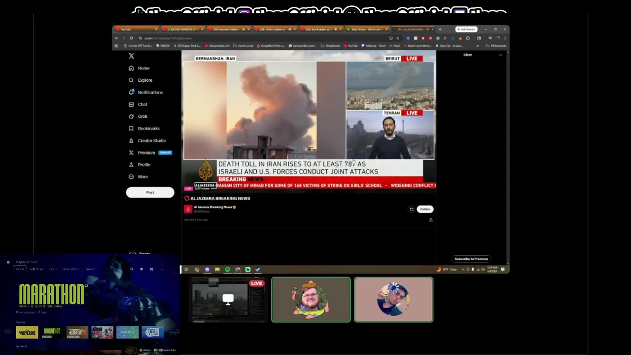
Task: Show hidden system tray icons
Action: (x=462, y=269)
